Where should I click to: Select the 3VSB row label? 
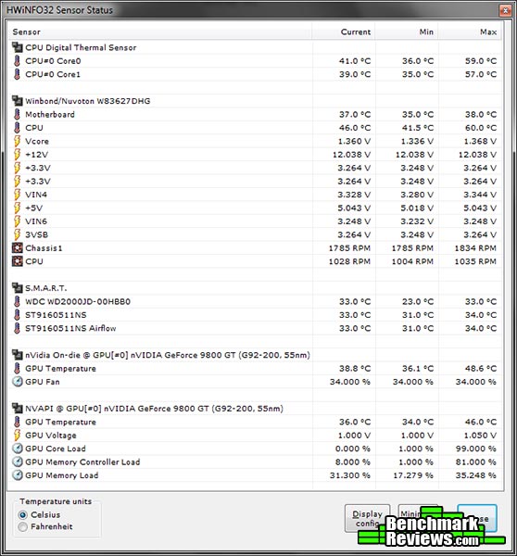click(x=36, y=234)
